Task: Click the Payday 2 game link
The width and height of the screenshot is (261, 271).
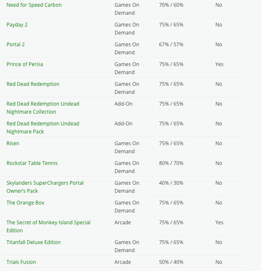Action: pos(17,25)
